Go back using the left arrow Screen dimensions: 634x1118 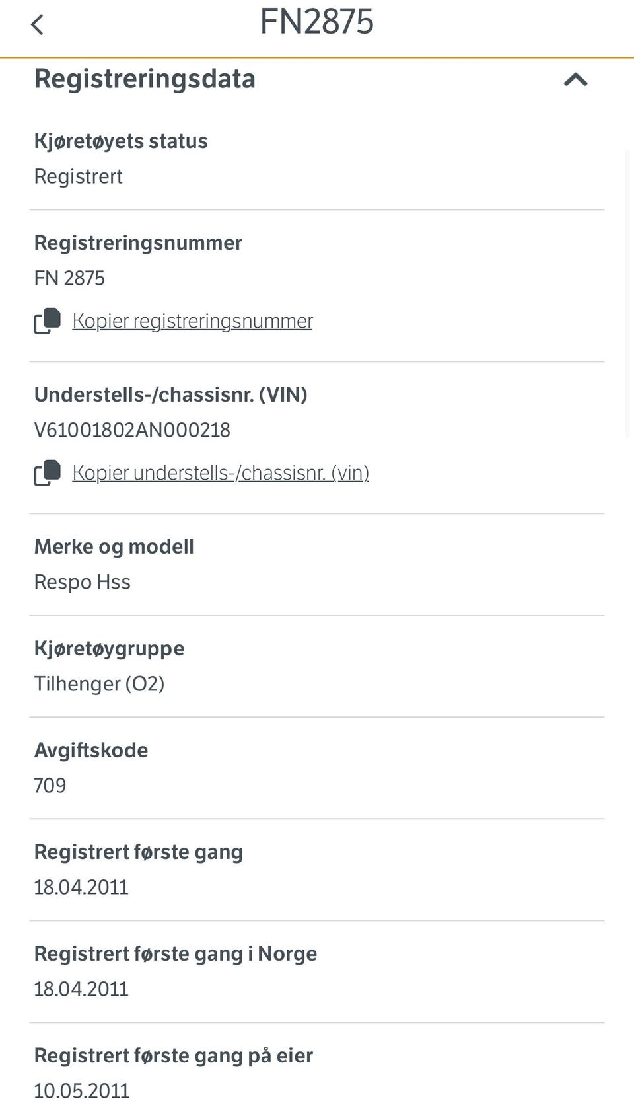coord(37,25)
